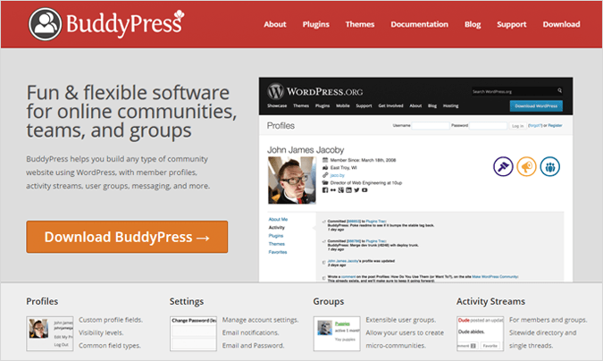
Task: Click the BuddyPress logo icon
Action: [45, 24]
